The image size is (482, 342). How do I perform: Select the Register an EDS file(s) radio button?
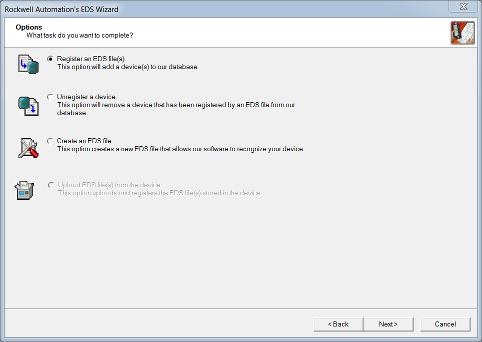pyautogui.click(x=50, y=59)
